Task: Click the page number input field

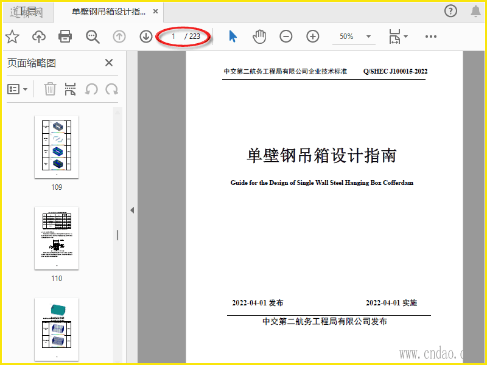Action: pyautogui.click(x=173, y=36)
